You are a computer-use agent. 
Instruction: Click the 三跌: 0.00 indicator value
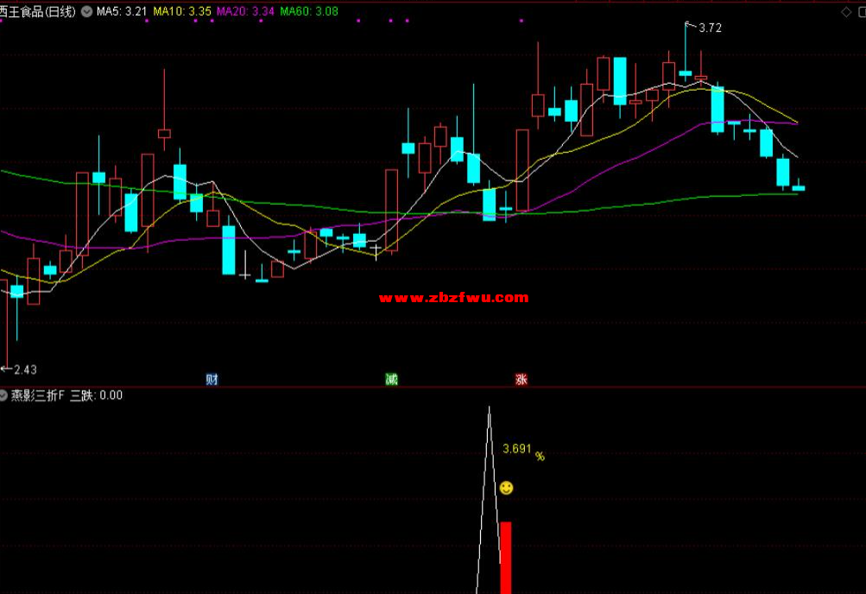pos(96,395)
